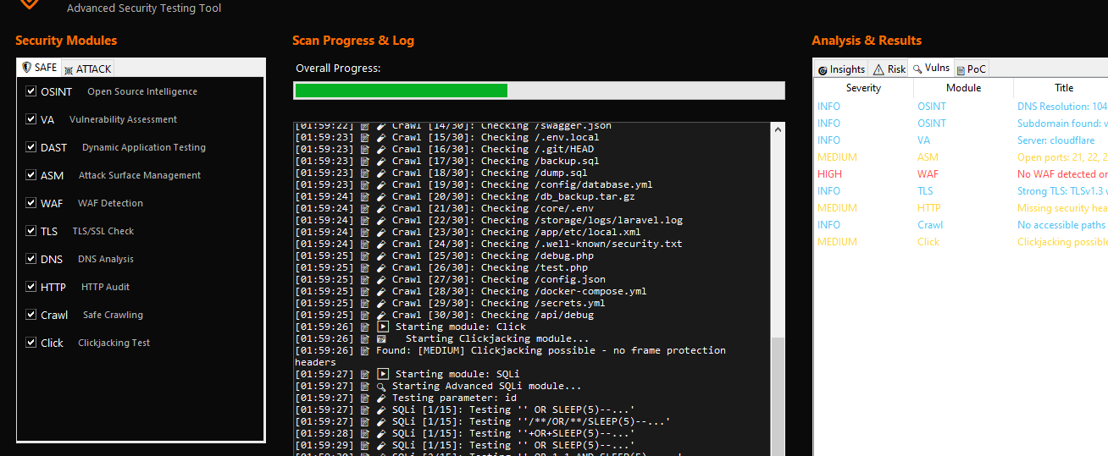
Task: Click the warning triangle Risk icon
Action: (878, 69)
